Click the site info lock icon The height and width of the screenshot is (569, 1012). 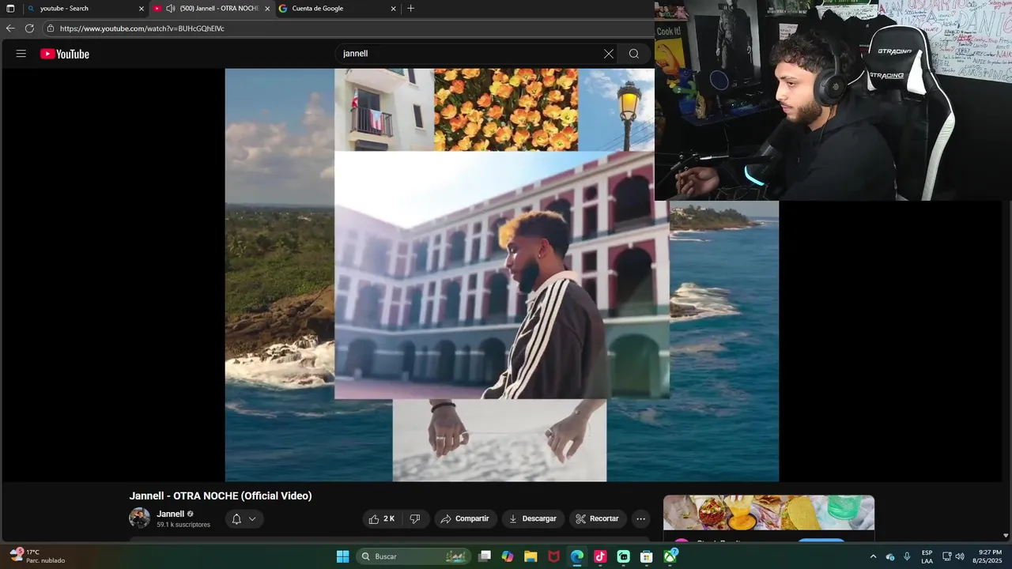(51, 28)
